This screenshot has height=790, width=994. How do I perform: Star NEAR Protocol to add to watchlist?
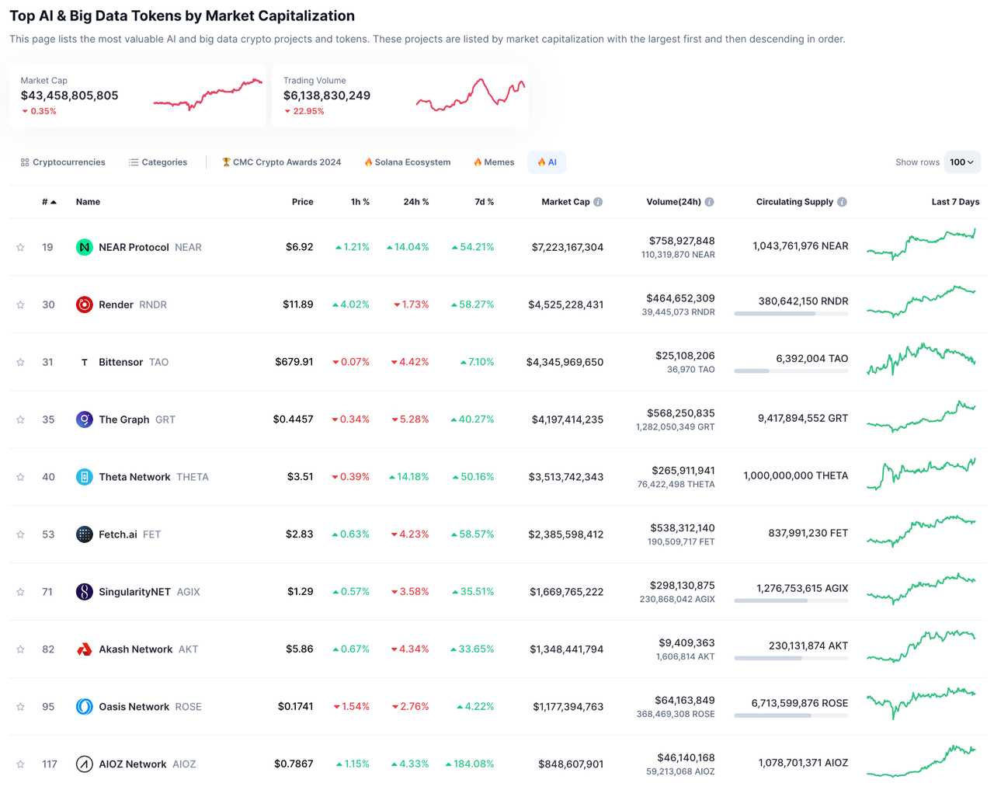pos(21,248)
